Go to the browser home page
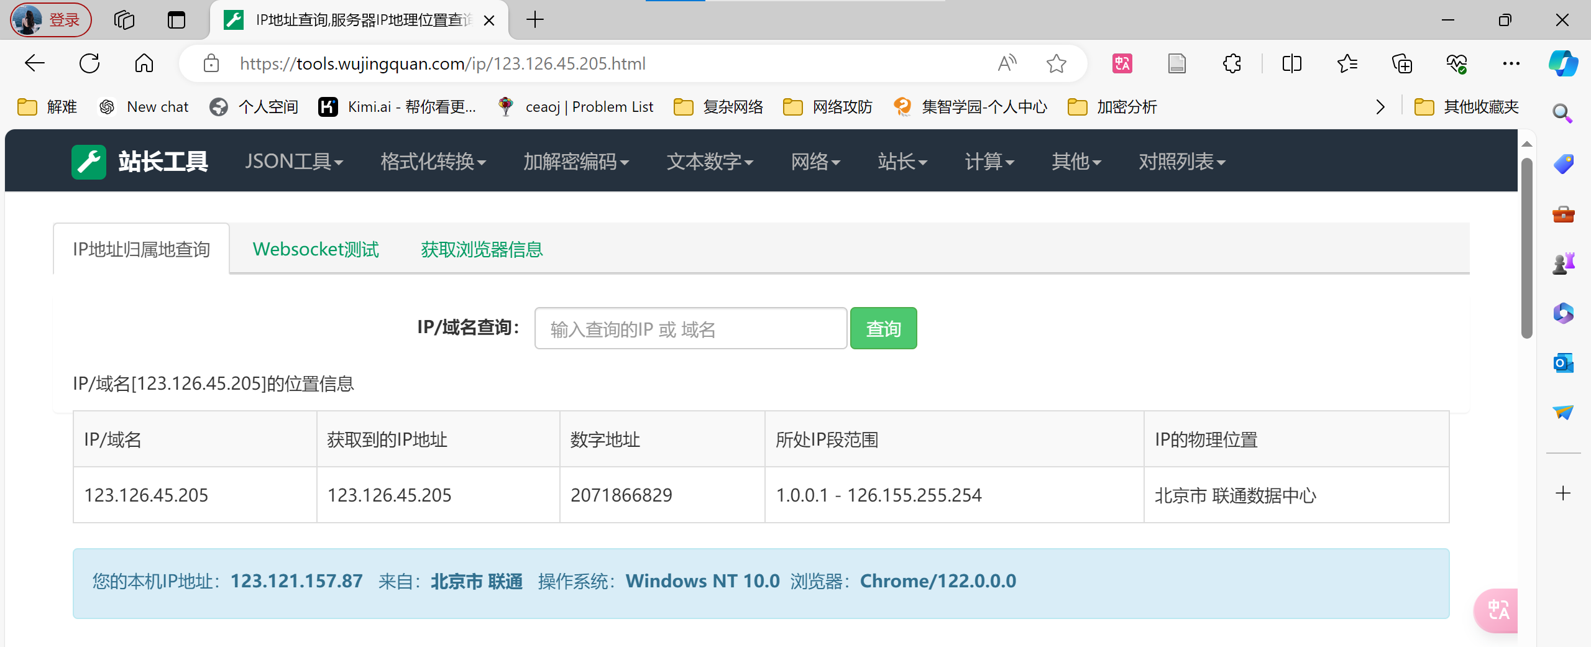 tap(144, 63)
